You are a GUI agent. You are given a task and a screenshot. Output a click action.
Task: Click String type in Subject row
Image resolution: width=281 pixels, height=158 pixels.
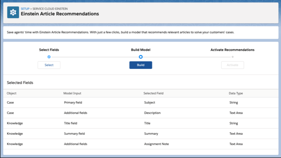[x=234, y=102]
